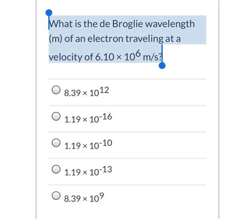
Task: Mark the 1.19 × 10^-10 radio button
Action: [56, 143]
